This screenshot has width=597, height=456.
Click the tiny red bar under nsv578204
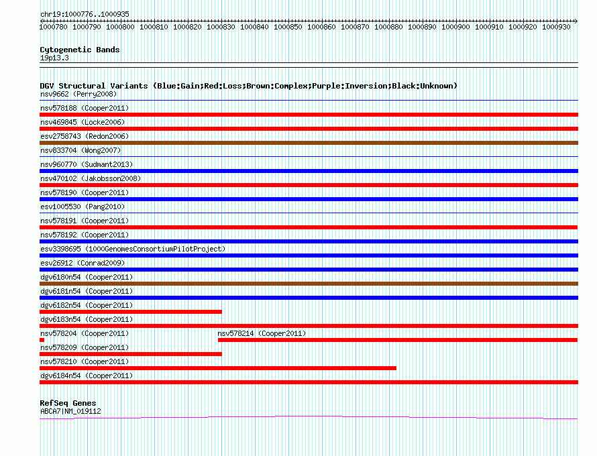pyautogui.click(x=42, y=340)
